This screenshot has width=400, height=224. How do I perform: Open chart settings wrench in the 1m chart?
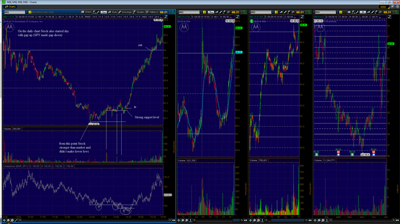(98, 12)
